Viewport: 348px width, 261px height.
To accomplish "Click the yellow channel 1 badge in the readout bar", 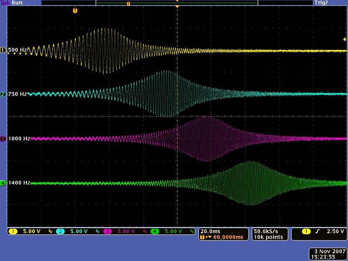I will pos(13,231).
